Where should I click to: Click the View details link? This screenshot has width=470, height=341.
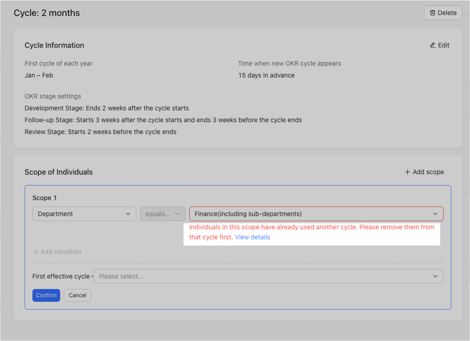point(252,237)
